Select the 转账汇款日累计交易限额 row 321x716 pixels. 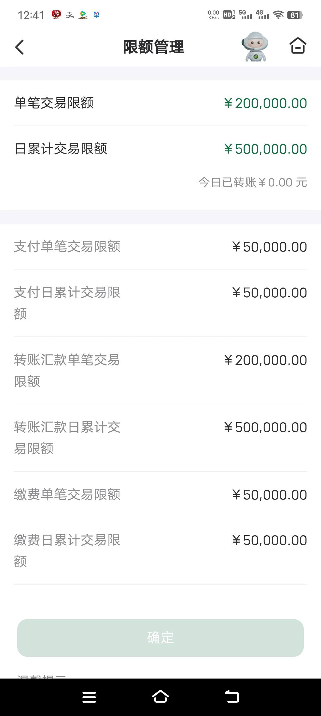tap(160, 438)
